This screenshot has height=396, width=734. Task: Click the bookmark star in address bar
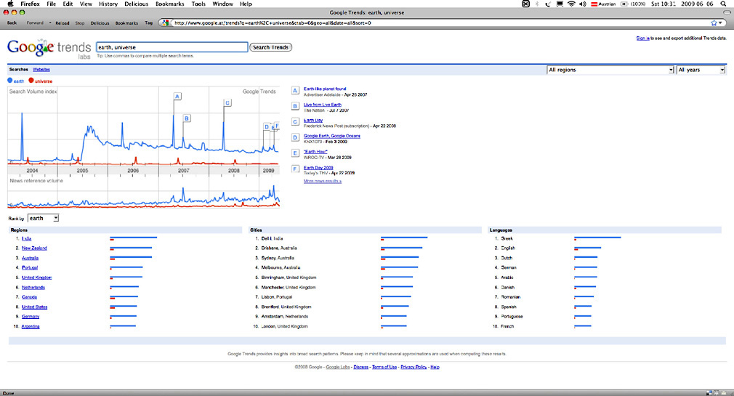tap(714, 23)
